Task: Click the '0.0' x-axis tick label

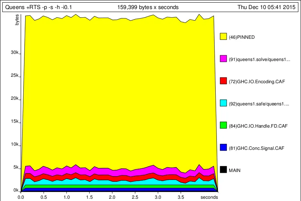Action: 21,197
